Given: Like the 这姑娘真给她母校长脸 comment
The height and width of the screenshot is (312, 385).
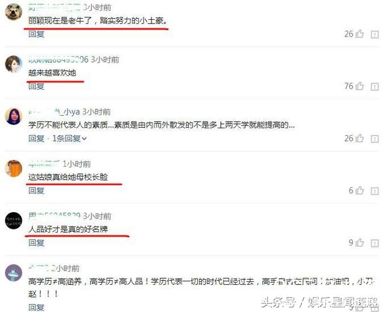Looking at the screenshot, I should [x=360, y=190].
